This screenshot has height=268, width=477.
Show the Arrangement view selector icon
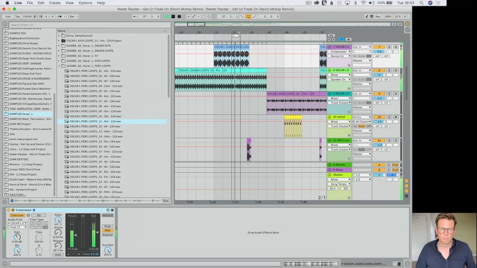tap(407, 24)
